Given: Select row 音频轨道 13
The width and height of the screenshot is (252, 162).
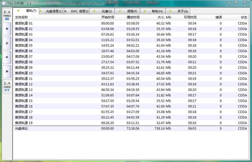Looking at the screenshot, I should 131,90.
